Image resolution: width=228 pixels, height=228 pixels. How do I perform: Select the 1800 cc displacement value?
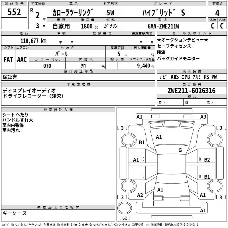pos(89,26)
